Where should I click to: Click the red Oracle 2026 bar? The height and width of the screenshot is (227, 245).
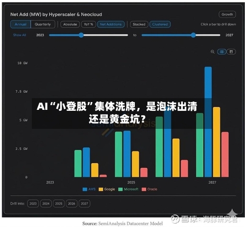point(185,168)
